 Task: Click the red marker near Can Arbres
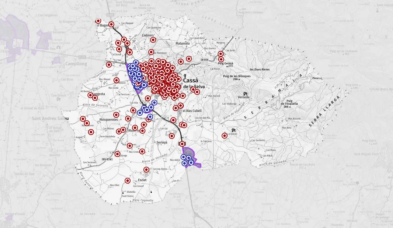click(x=225, y=136)
